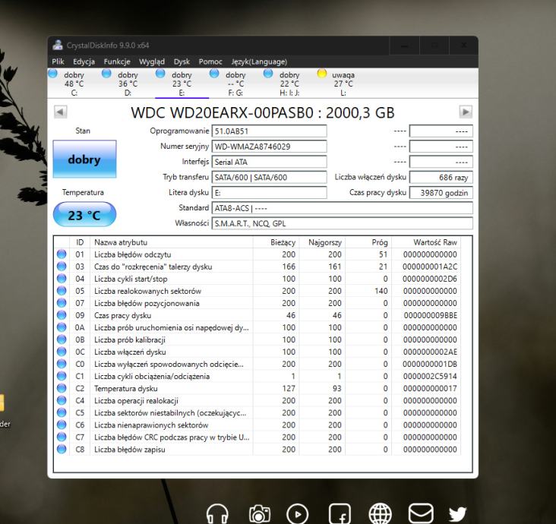Open the Funkcje menu

pos(117,62)
